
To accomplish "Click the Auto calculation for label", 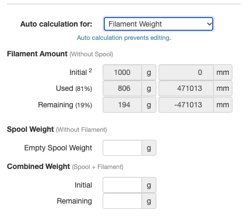I will [56, 24].
